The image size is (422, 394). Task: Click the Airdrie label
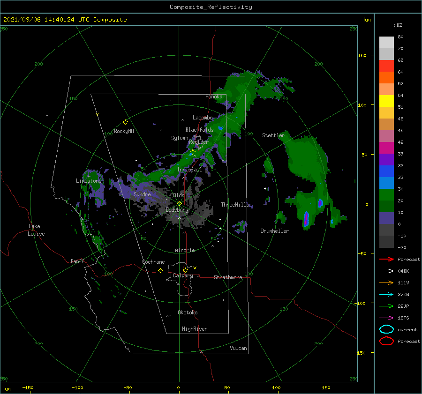click(185, 250)
